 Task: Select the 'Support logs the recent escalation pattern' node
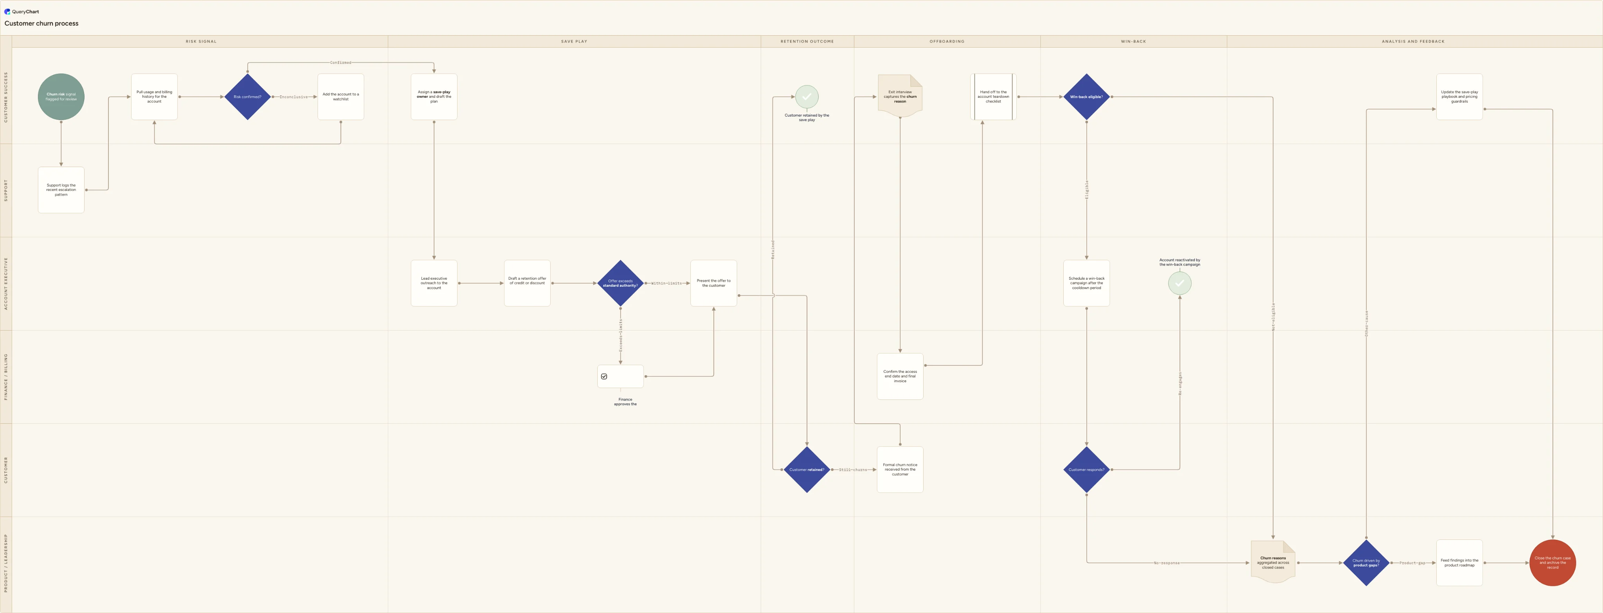click(x=61, y=190)
